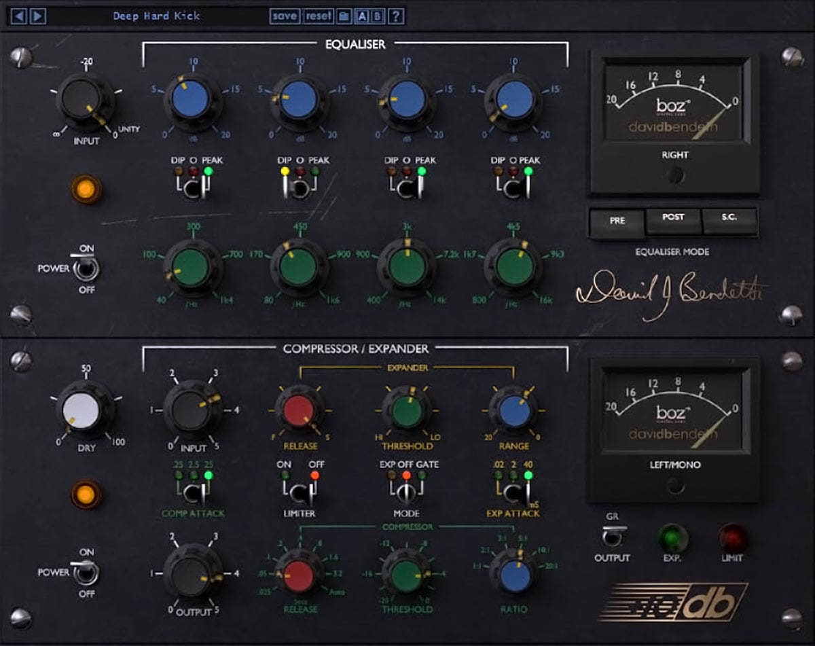
Task: Click the red LIMIT indicator light
Action: (733, 538)
